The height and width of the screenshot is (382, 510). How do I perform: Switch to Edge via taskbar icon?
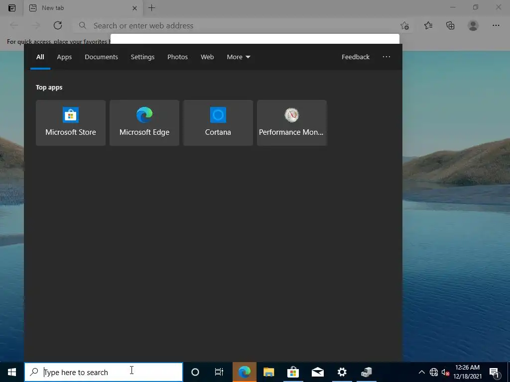[245, 372]
